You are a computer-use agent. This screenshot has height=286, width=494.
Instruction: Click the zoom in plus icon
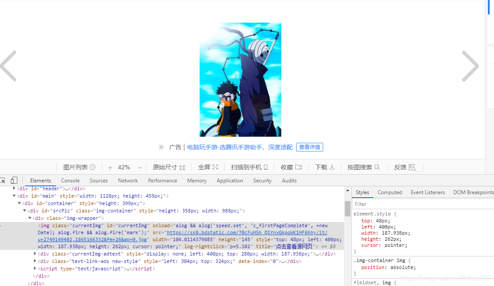pos(110,167)
